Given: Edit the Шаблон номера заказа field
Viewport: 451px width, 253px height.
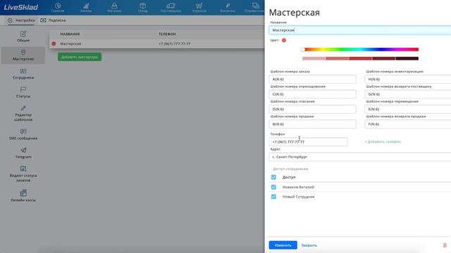Looking at the screenshot, I should point(312,79).
